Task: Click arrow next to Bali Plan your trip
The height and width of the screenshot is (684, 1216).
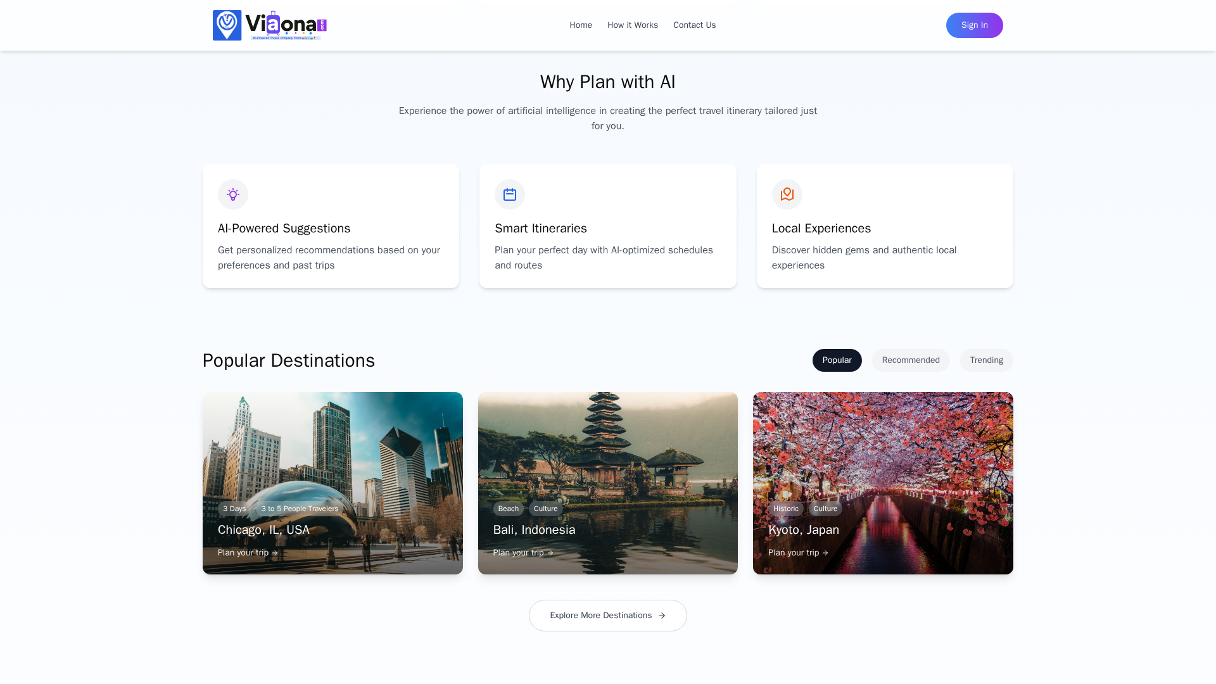Action: [550, 553]
